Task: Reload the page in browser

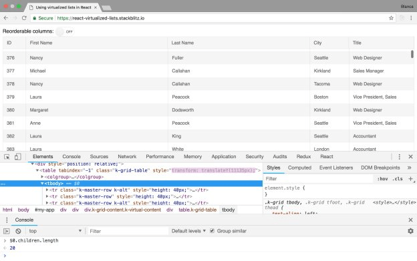Action: click(24, 18)
